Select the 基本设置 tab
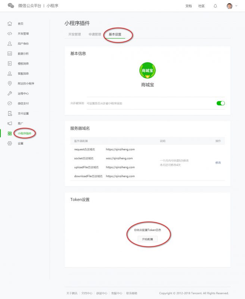Image resolution: width=245 pixels, height=299 pixels. [115, 34]
